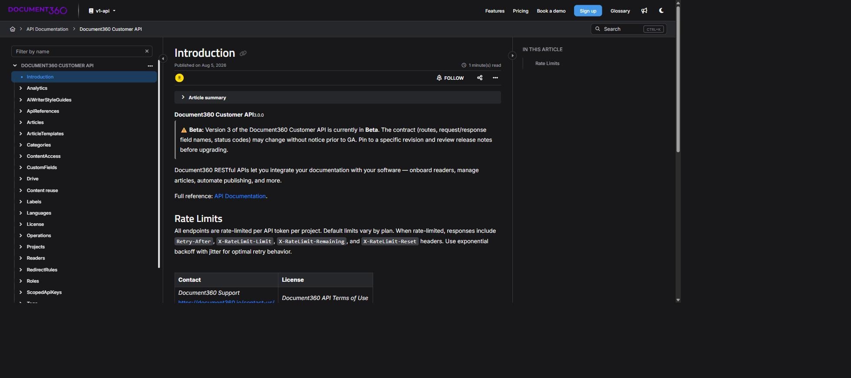The image size is (851, 378).
Task: Open Document360 Customer API breadcrumb
Action: (x=111, y=29)
